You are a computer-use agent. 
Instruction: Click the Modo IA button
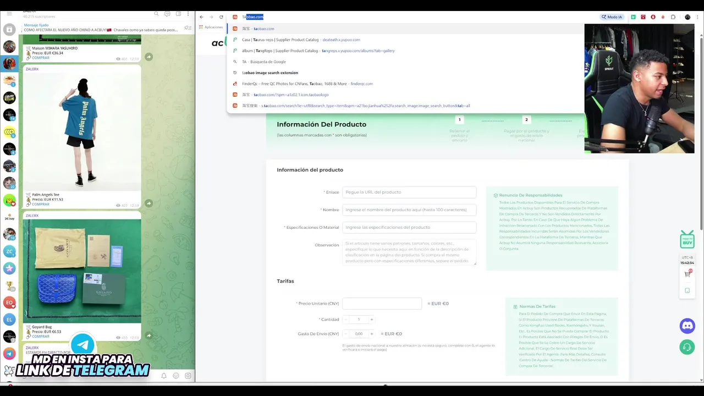(612, 17)
